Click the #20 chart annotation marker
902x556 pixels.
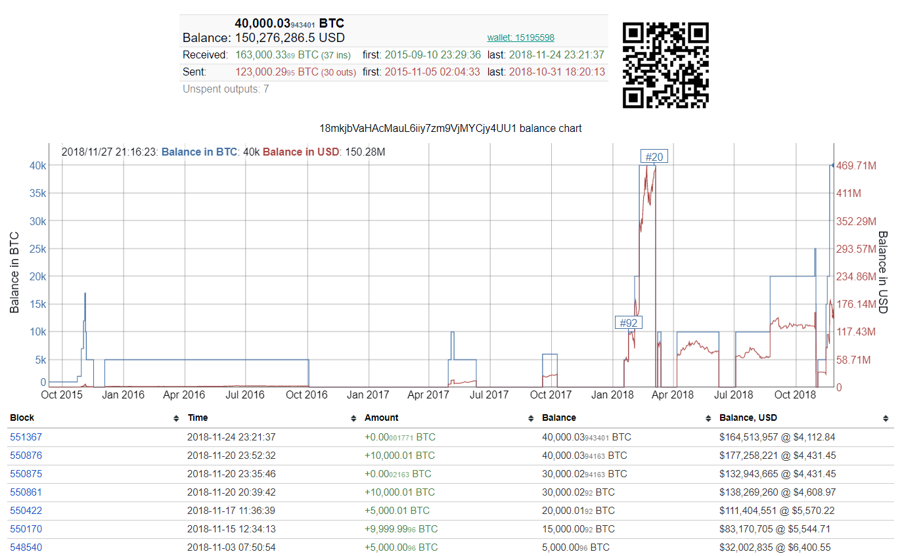click(654, 157)
